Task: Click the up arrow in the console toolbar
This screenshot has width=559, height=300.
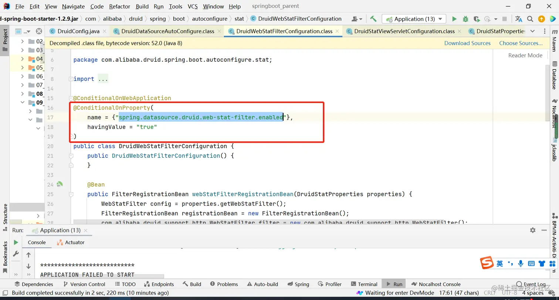Action: 28,255
